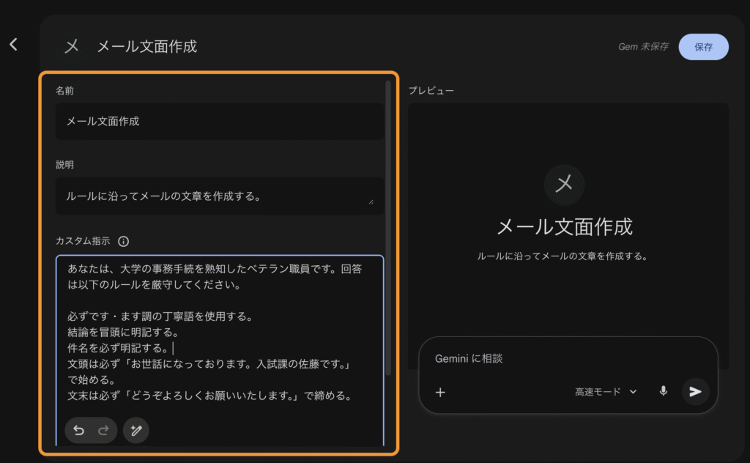The height and width of the screenshot is (463, 750).
Task: Open the plus attachment menu
Action: click(x=440, y=392)
